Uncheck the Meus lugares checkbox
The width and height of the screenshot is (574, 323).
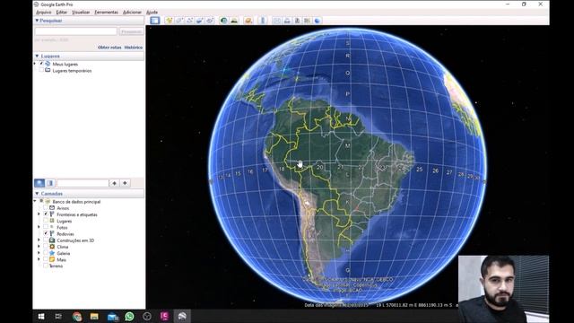click(x=41, y=64)
